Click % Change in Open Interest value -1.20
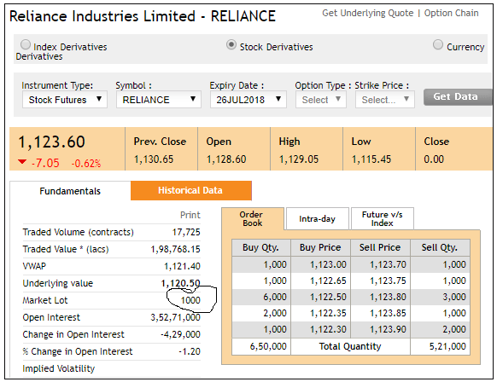 click(x=190, y=351)
